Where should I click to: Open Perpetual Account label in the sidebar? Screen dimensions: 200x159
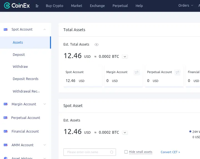coord(26,118)
